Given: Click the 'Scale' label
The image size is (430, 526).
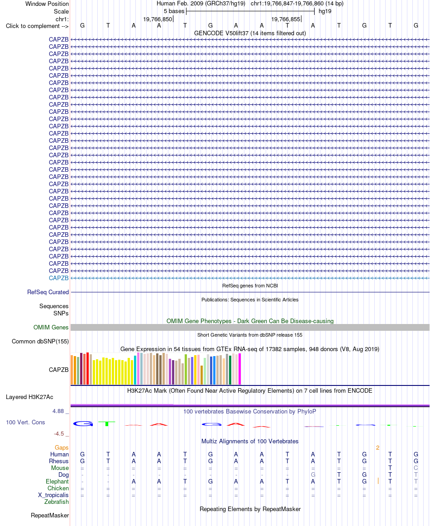Looking at the screenshot, I should (61, 11).
